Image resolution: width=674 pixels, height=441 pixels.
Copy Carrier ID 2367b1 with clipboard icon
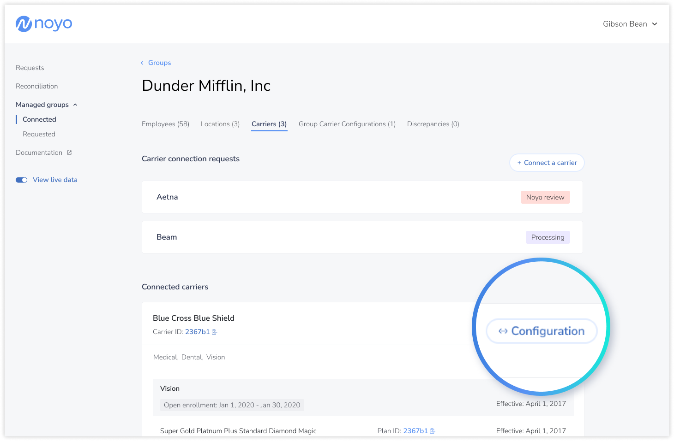coord(214,332)
